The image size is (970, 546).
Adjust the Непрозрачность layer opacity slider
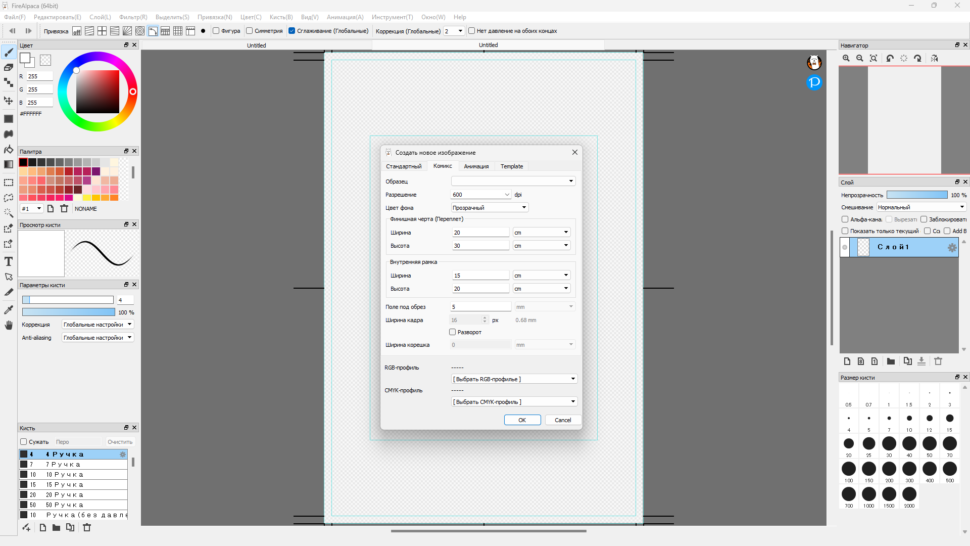click(917, 195)
